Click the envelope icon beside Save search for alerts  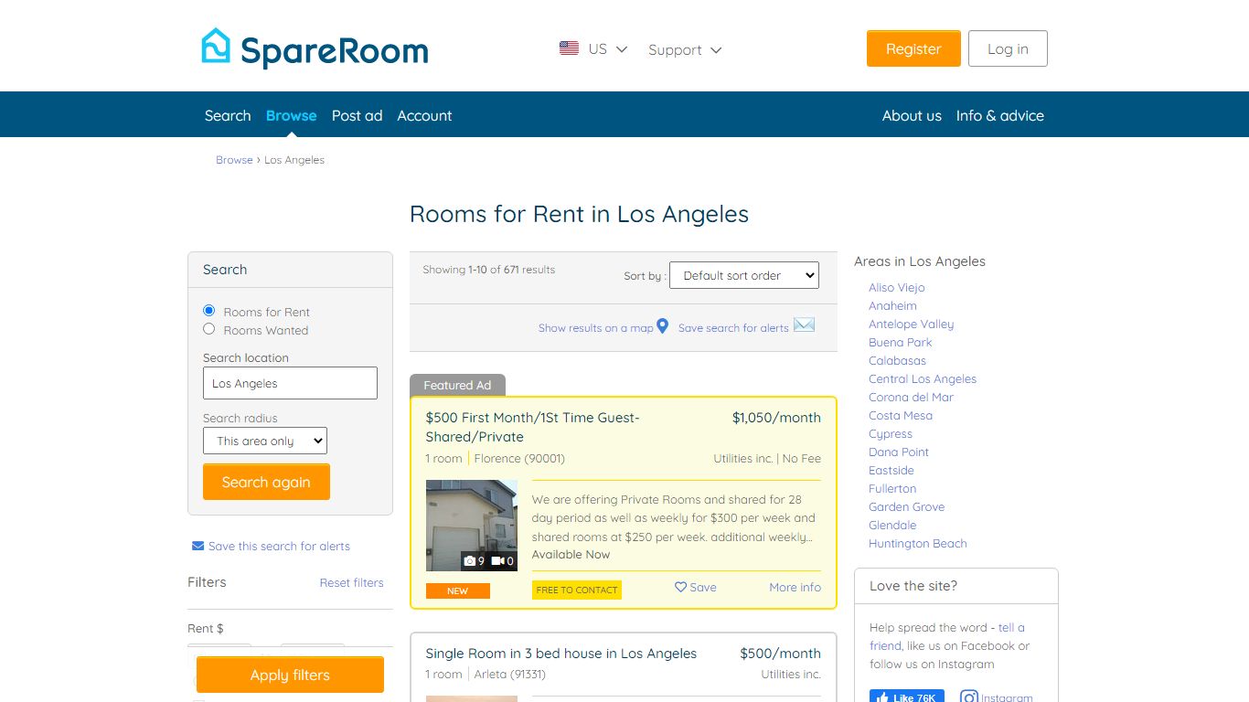[804, 324]
